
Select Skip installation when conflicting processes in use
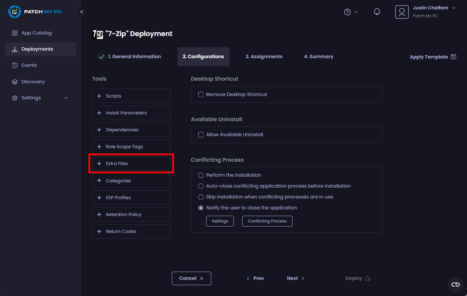pyautogui.click(x=201, y=197)
